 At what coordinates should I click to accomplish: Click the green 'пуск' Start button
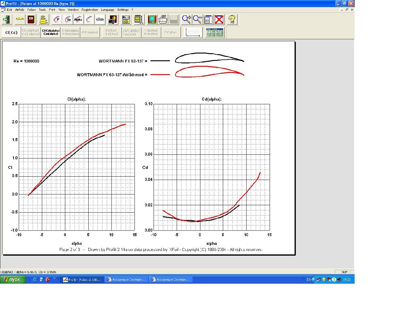click(x=13, y=279)
